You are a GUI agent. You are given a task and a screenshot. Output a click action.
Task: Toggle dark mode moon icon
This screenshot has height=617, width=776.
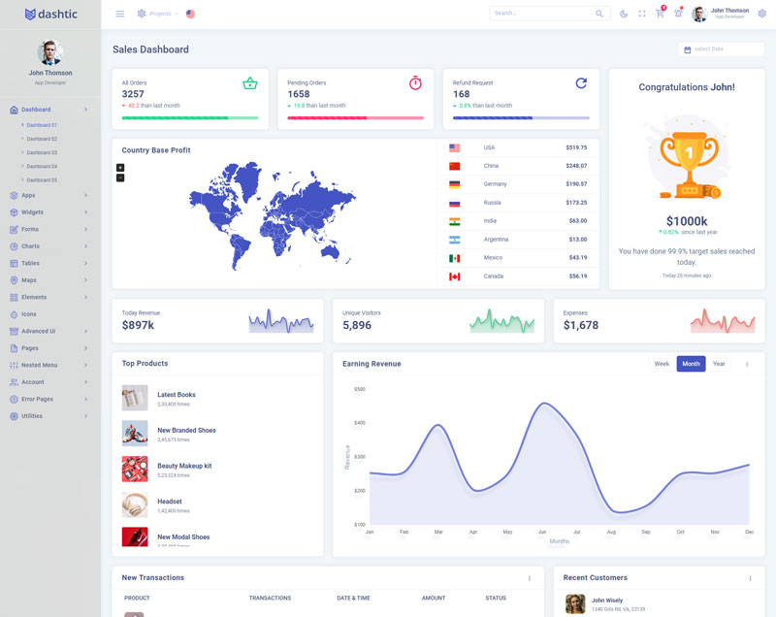point(624,14)
